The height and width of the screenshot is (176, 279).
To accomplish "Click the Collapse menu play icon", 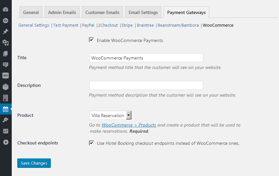I will [x=6, y=142].
